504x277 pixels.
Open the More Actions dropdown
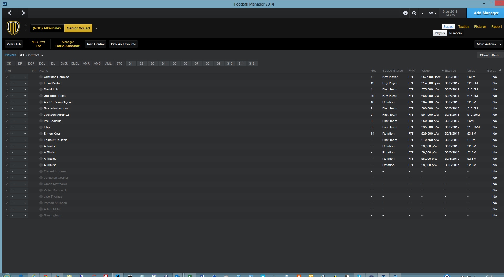(489, 44)
